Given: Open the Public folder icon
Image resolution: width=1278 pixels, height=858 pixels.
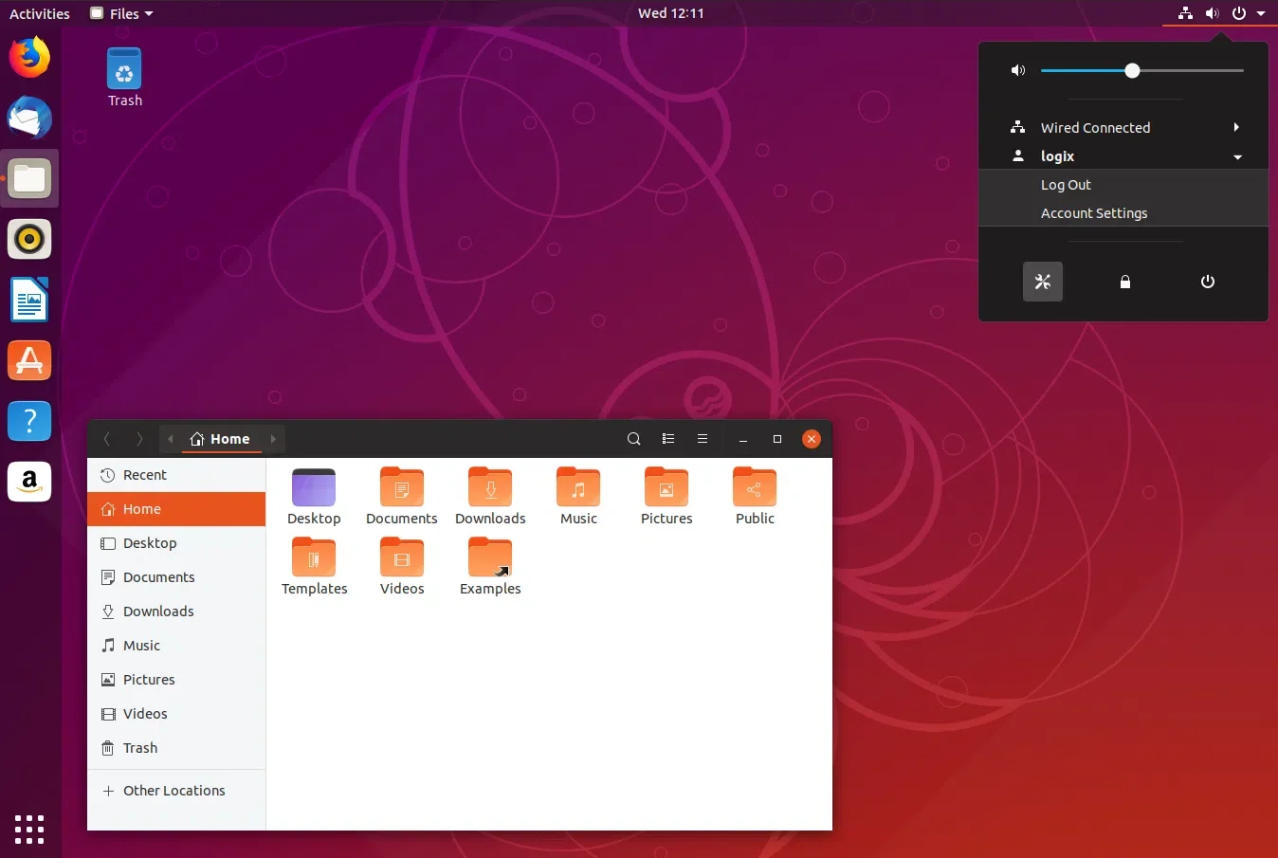Looking at the screenshot, I should click(755, 497).
